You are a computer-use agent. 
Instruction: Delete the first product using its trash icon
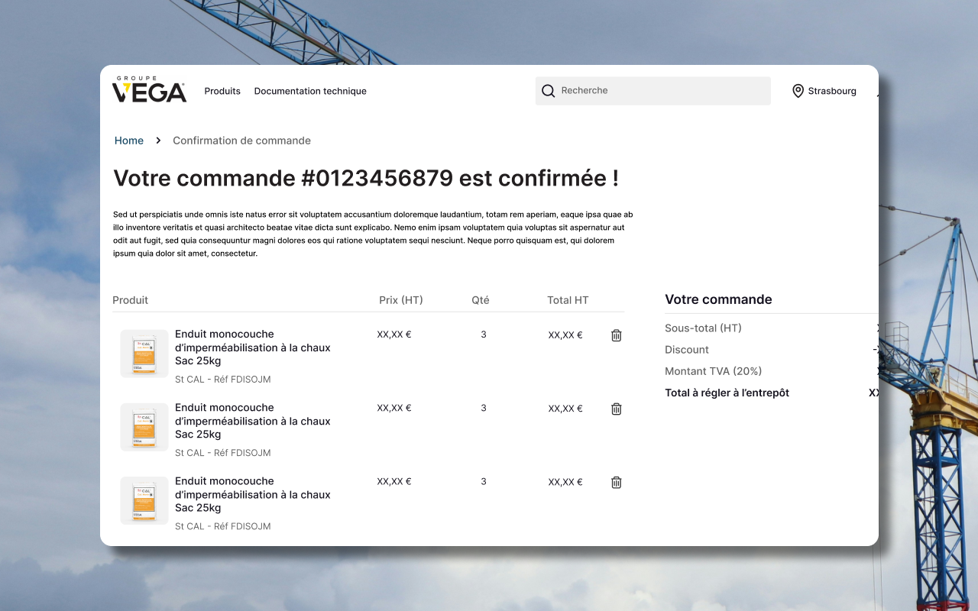(x=617, y=335)
